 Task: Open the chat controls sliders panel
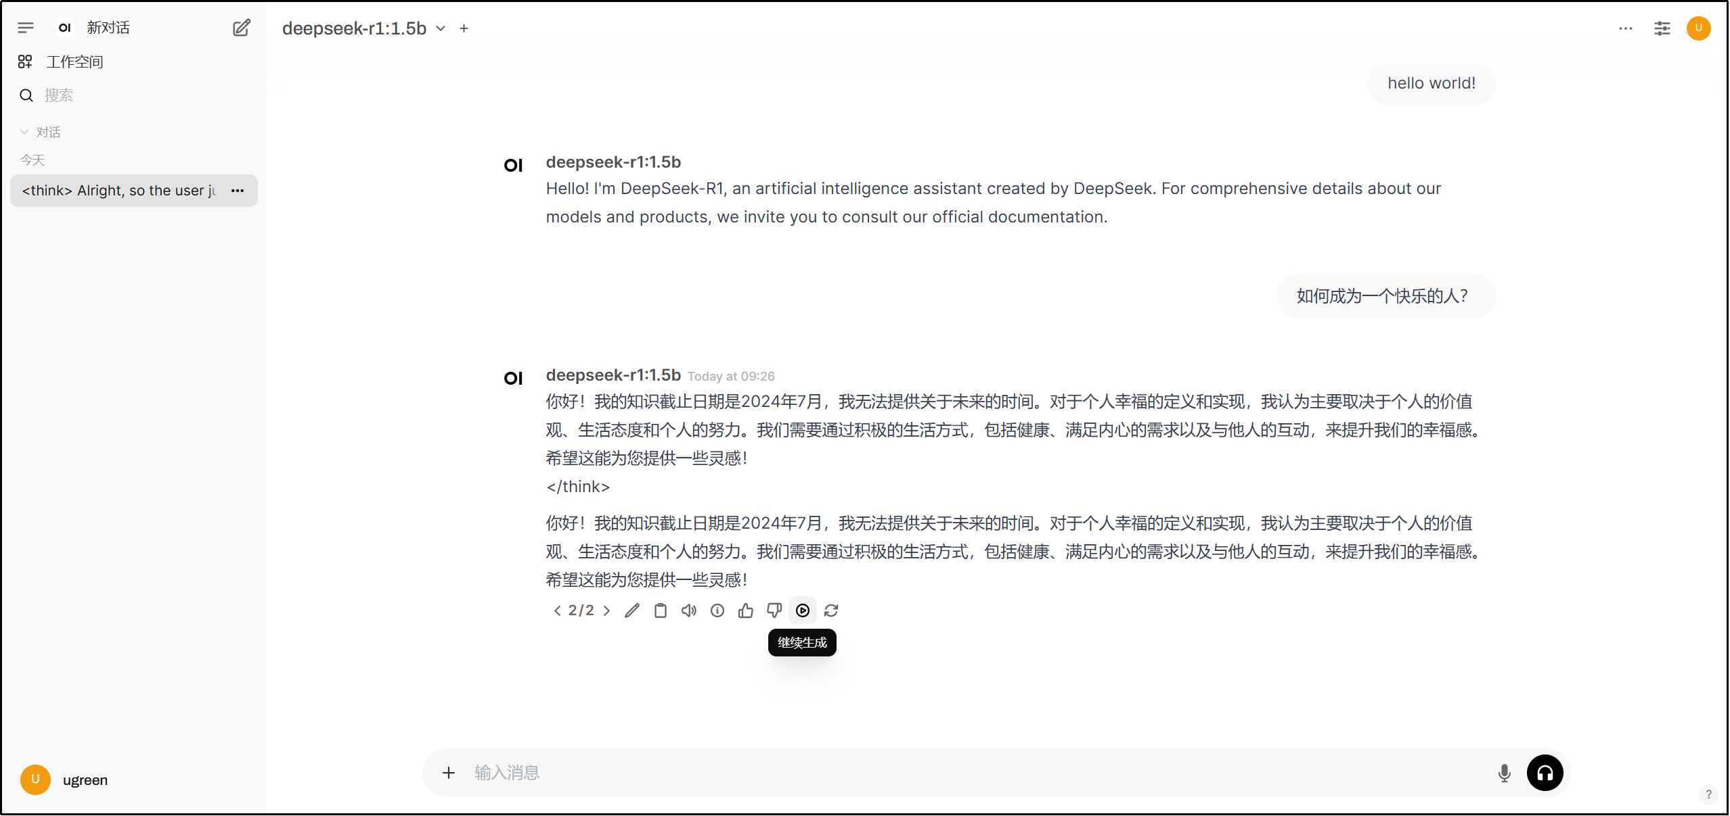click(1662, 28)
